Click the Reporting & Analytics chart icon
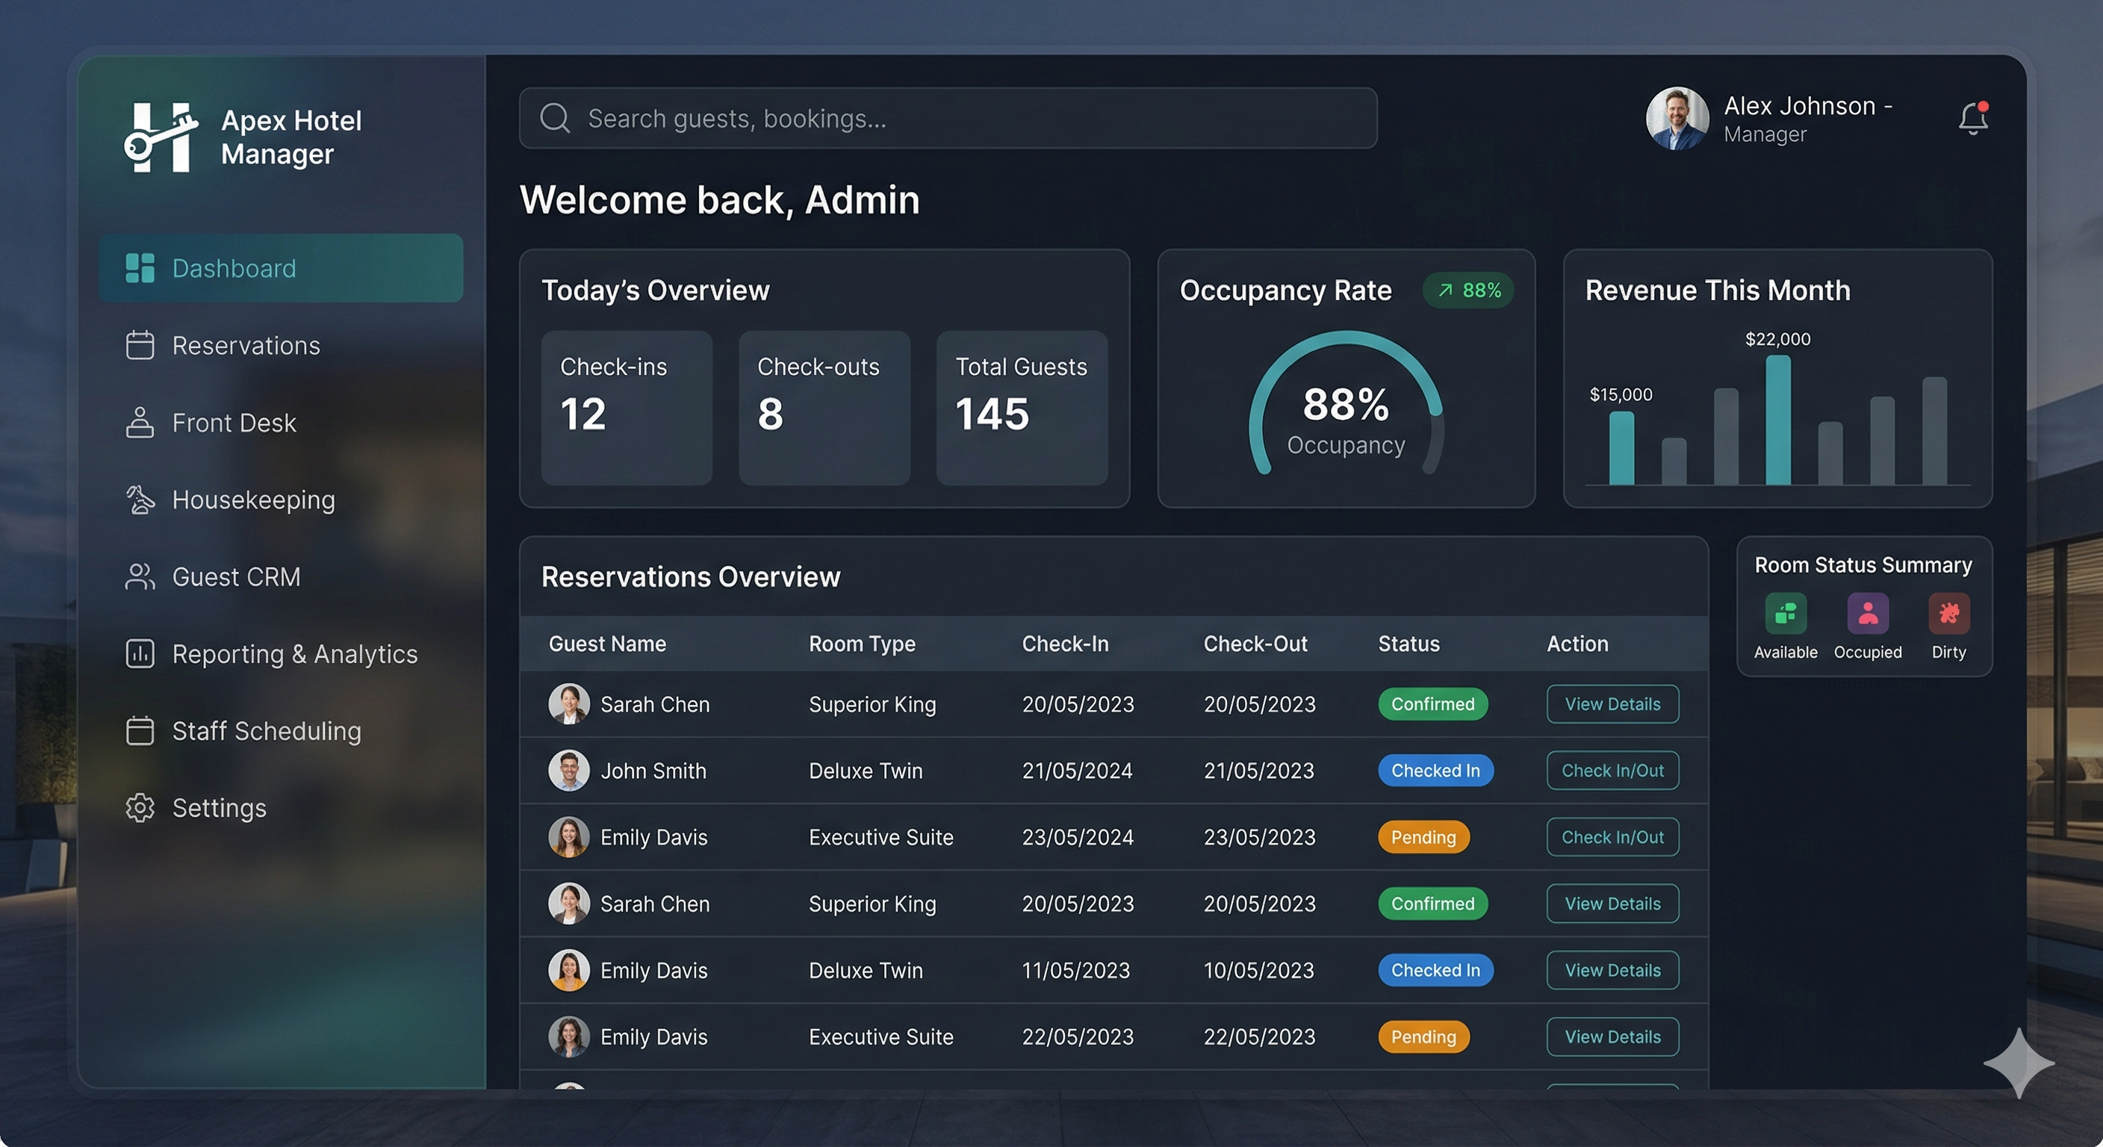Image resolution: width=2103 pixels, height=1147 pixels. coord(140,654)
